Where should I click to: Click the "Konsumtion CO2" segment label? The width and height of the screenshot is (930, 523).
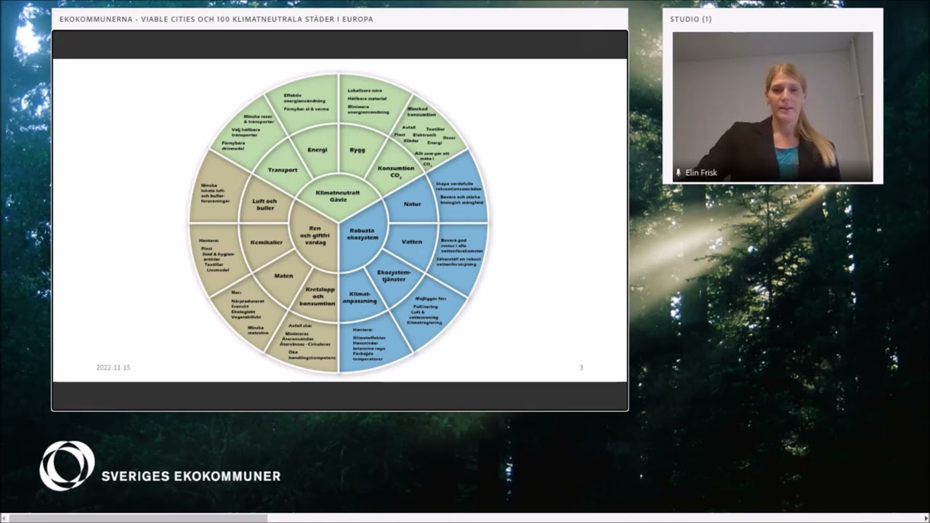[397, 170]
